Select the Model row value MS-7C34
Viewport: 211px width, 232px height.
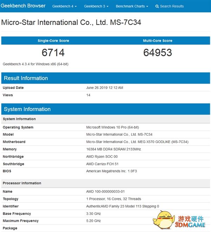[x=119, y=134]
